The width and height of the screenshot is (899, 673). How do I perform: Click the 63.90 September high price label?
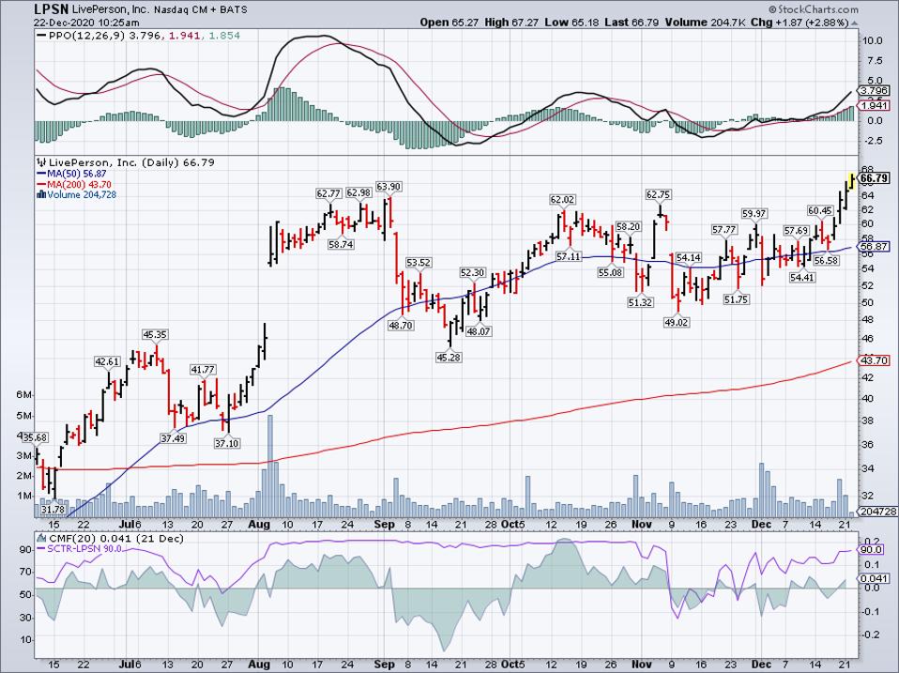[389, 186]
